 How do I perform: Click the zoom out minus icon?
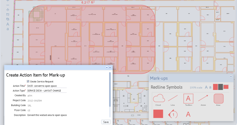pos(8,5)
